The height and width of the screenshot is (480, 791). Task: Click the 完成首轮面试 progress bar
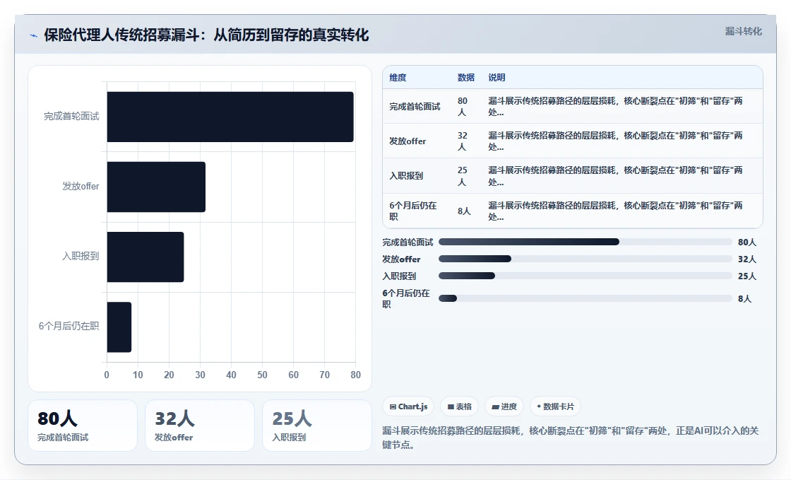[x=585, y=242]
